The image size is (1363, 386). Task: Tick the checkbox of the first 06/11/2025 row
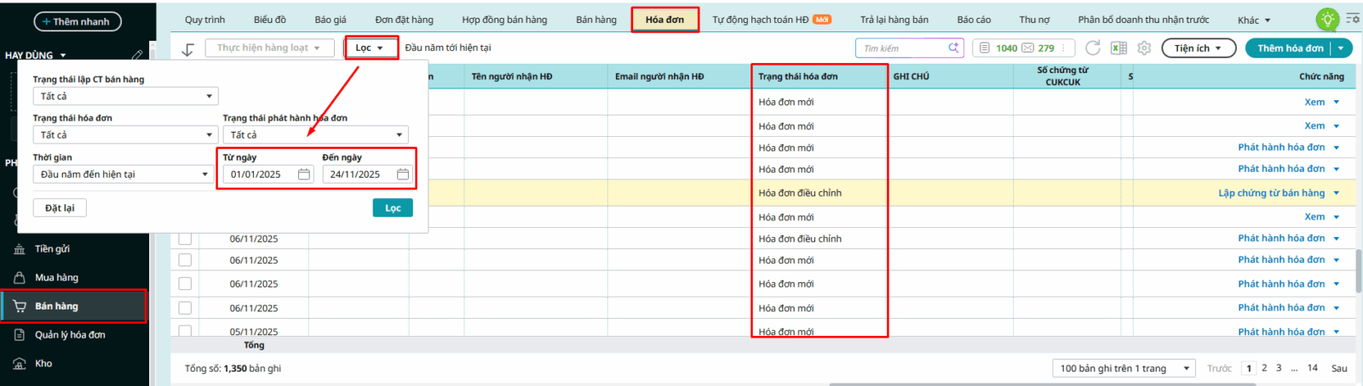pyautogui.click(x=185, y=239)
